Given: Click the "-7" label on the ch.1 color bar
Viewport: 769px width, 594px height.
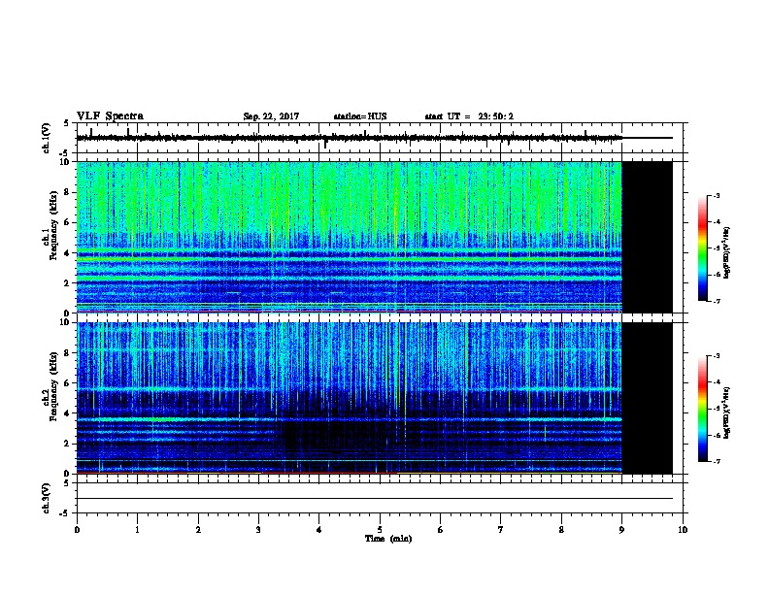Looking at the screenshot, I should pos(716,301).
